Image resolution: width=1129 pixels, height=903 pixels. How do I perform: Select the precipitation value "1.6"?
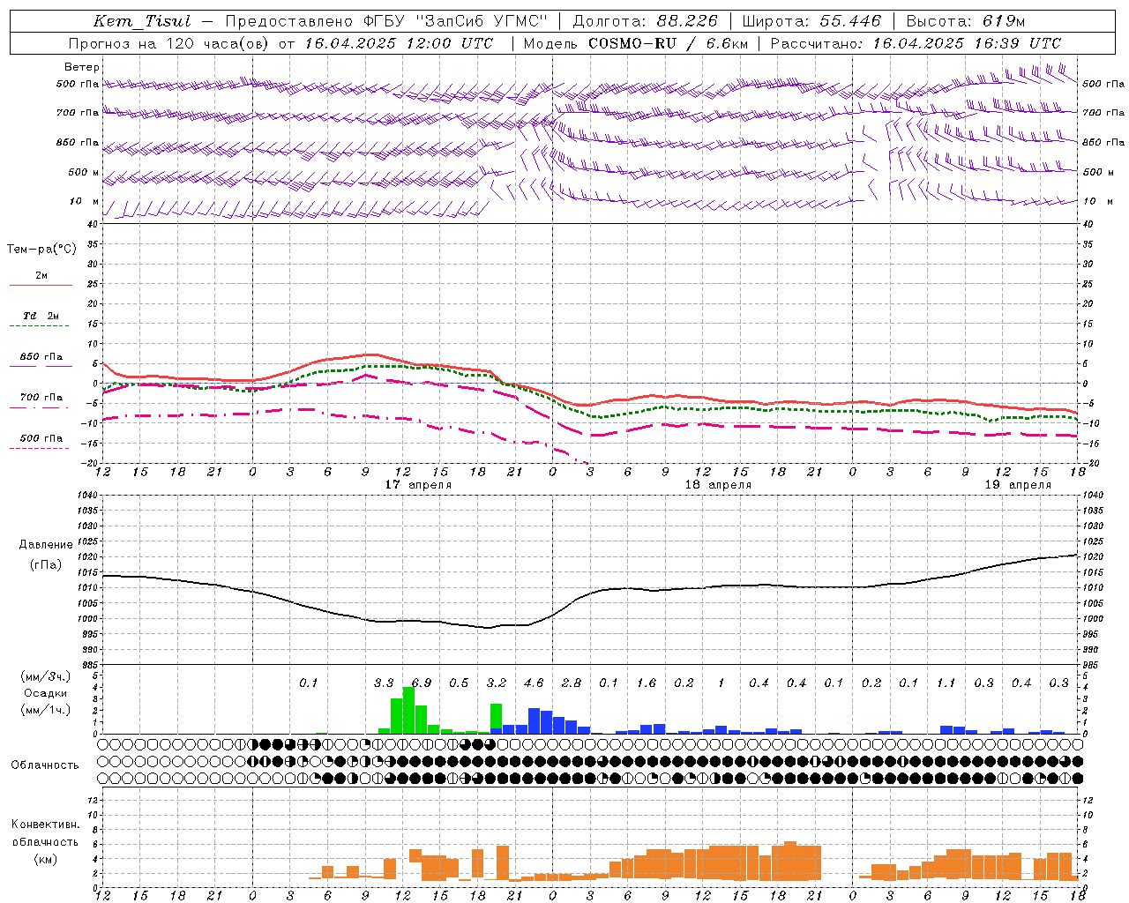pos(647,683)
